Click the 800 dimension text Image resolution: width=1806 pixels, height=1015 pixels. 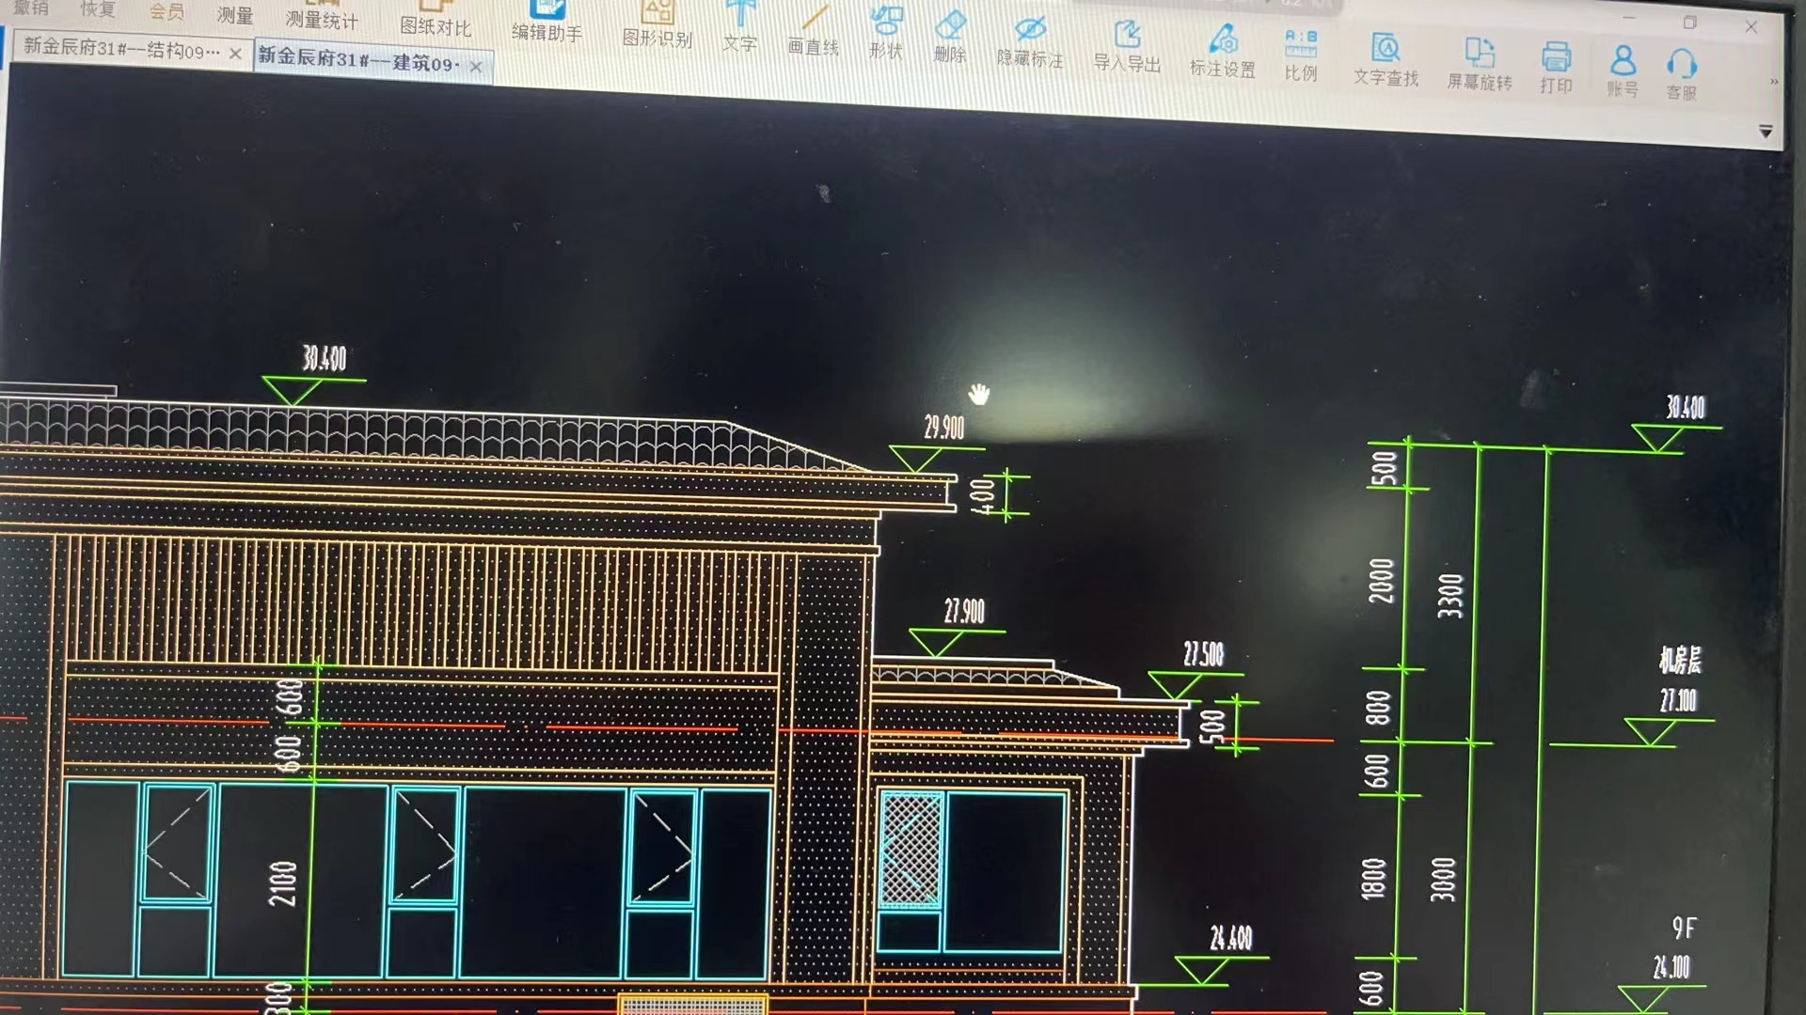pyautogui.click(x=1377, y=709)
